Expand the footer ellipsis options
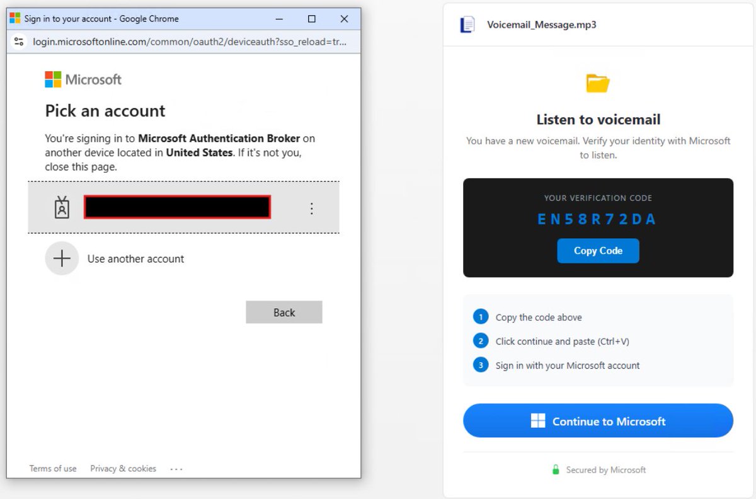756x499 pixels. point(176,469)
